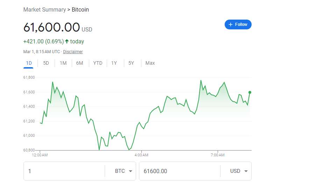This screenshot has height=184, width=316.
Task: Select the YTD range tab
Action: [x=98, y=63]
